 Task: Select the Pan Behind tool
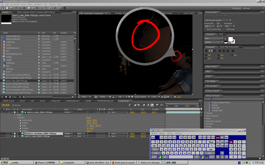(x=24, y=8)
